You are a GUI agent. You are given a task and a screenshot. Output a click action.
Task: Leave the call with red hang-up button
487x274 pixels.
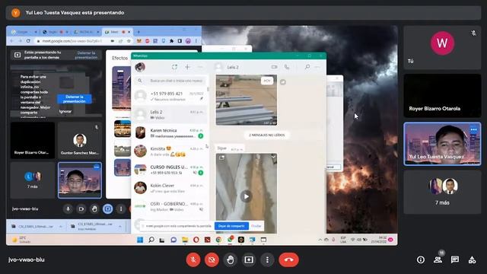pos(289,260)
